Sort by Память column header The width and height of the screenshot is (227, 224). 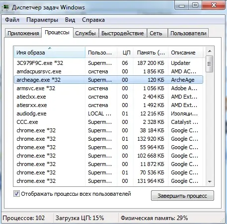tap(151, 53)
